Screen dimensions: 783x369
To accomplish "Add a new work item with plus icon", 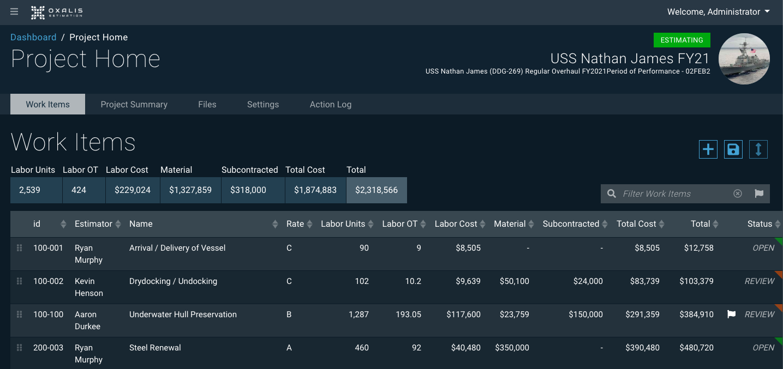I will (708, 149).
